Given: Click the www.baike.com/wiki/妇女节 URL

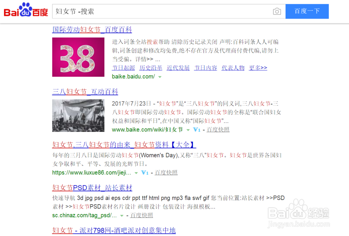Looking at the screenshot, I should click(147, 130).
